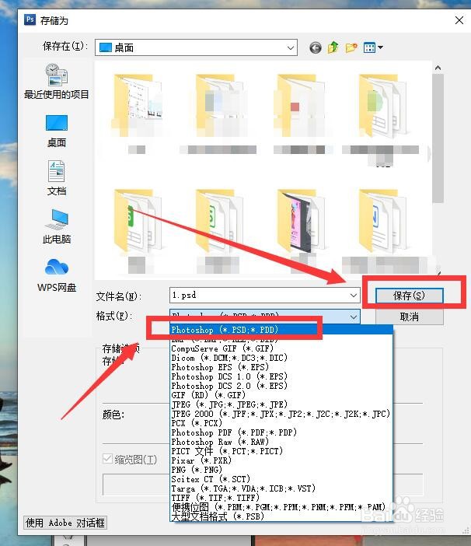The width and height of the screenshot is (471, 546).
Task: Click the scrollbar up arrow in file list
Action: pos(438,68)
